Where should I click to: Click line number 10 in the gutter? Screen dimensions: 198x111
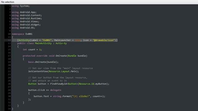(9, 34)
